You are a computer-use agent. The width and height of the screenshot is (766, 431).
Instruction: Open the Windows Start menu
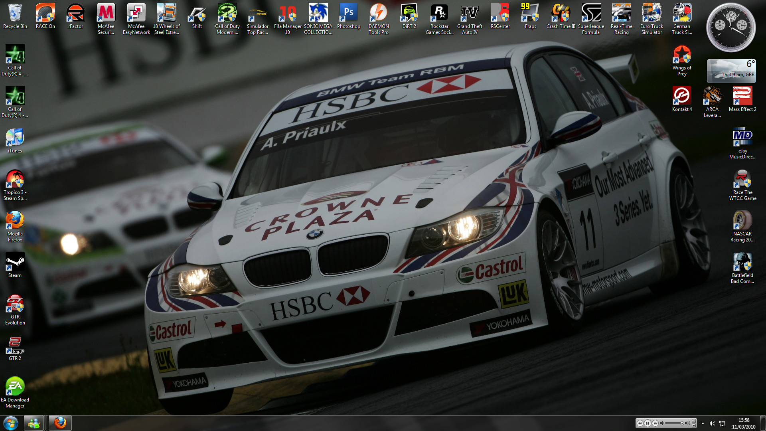(11, 423)
